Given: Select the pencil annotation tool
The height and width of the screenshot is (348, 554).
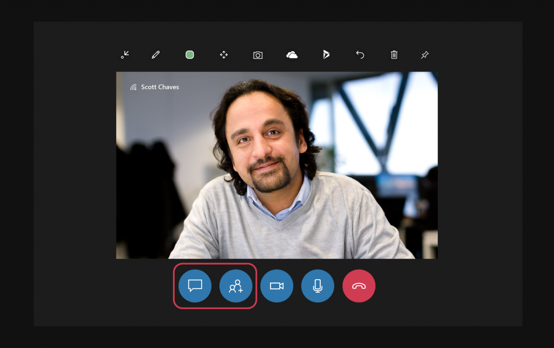Looking at the screenshot, I should tap(155, 55).
